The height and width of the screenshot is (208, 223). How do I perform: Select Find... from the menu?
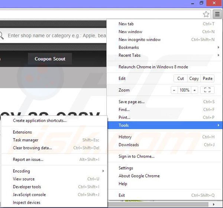165,109
